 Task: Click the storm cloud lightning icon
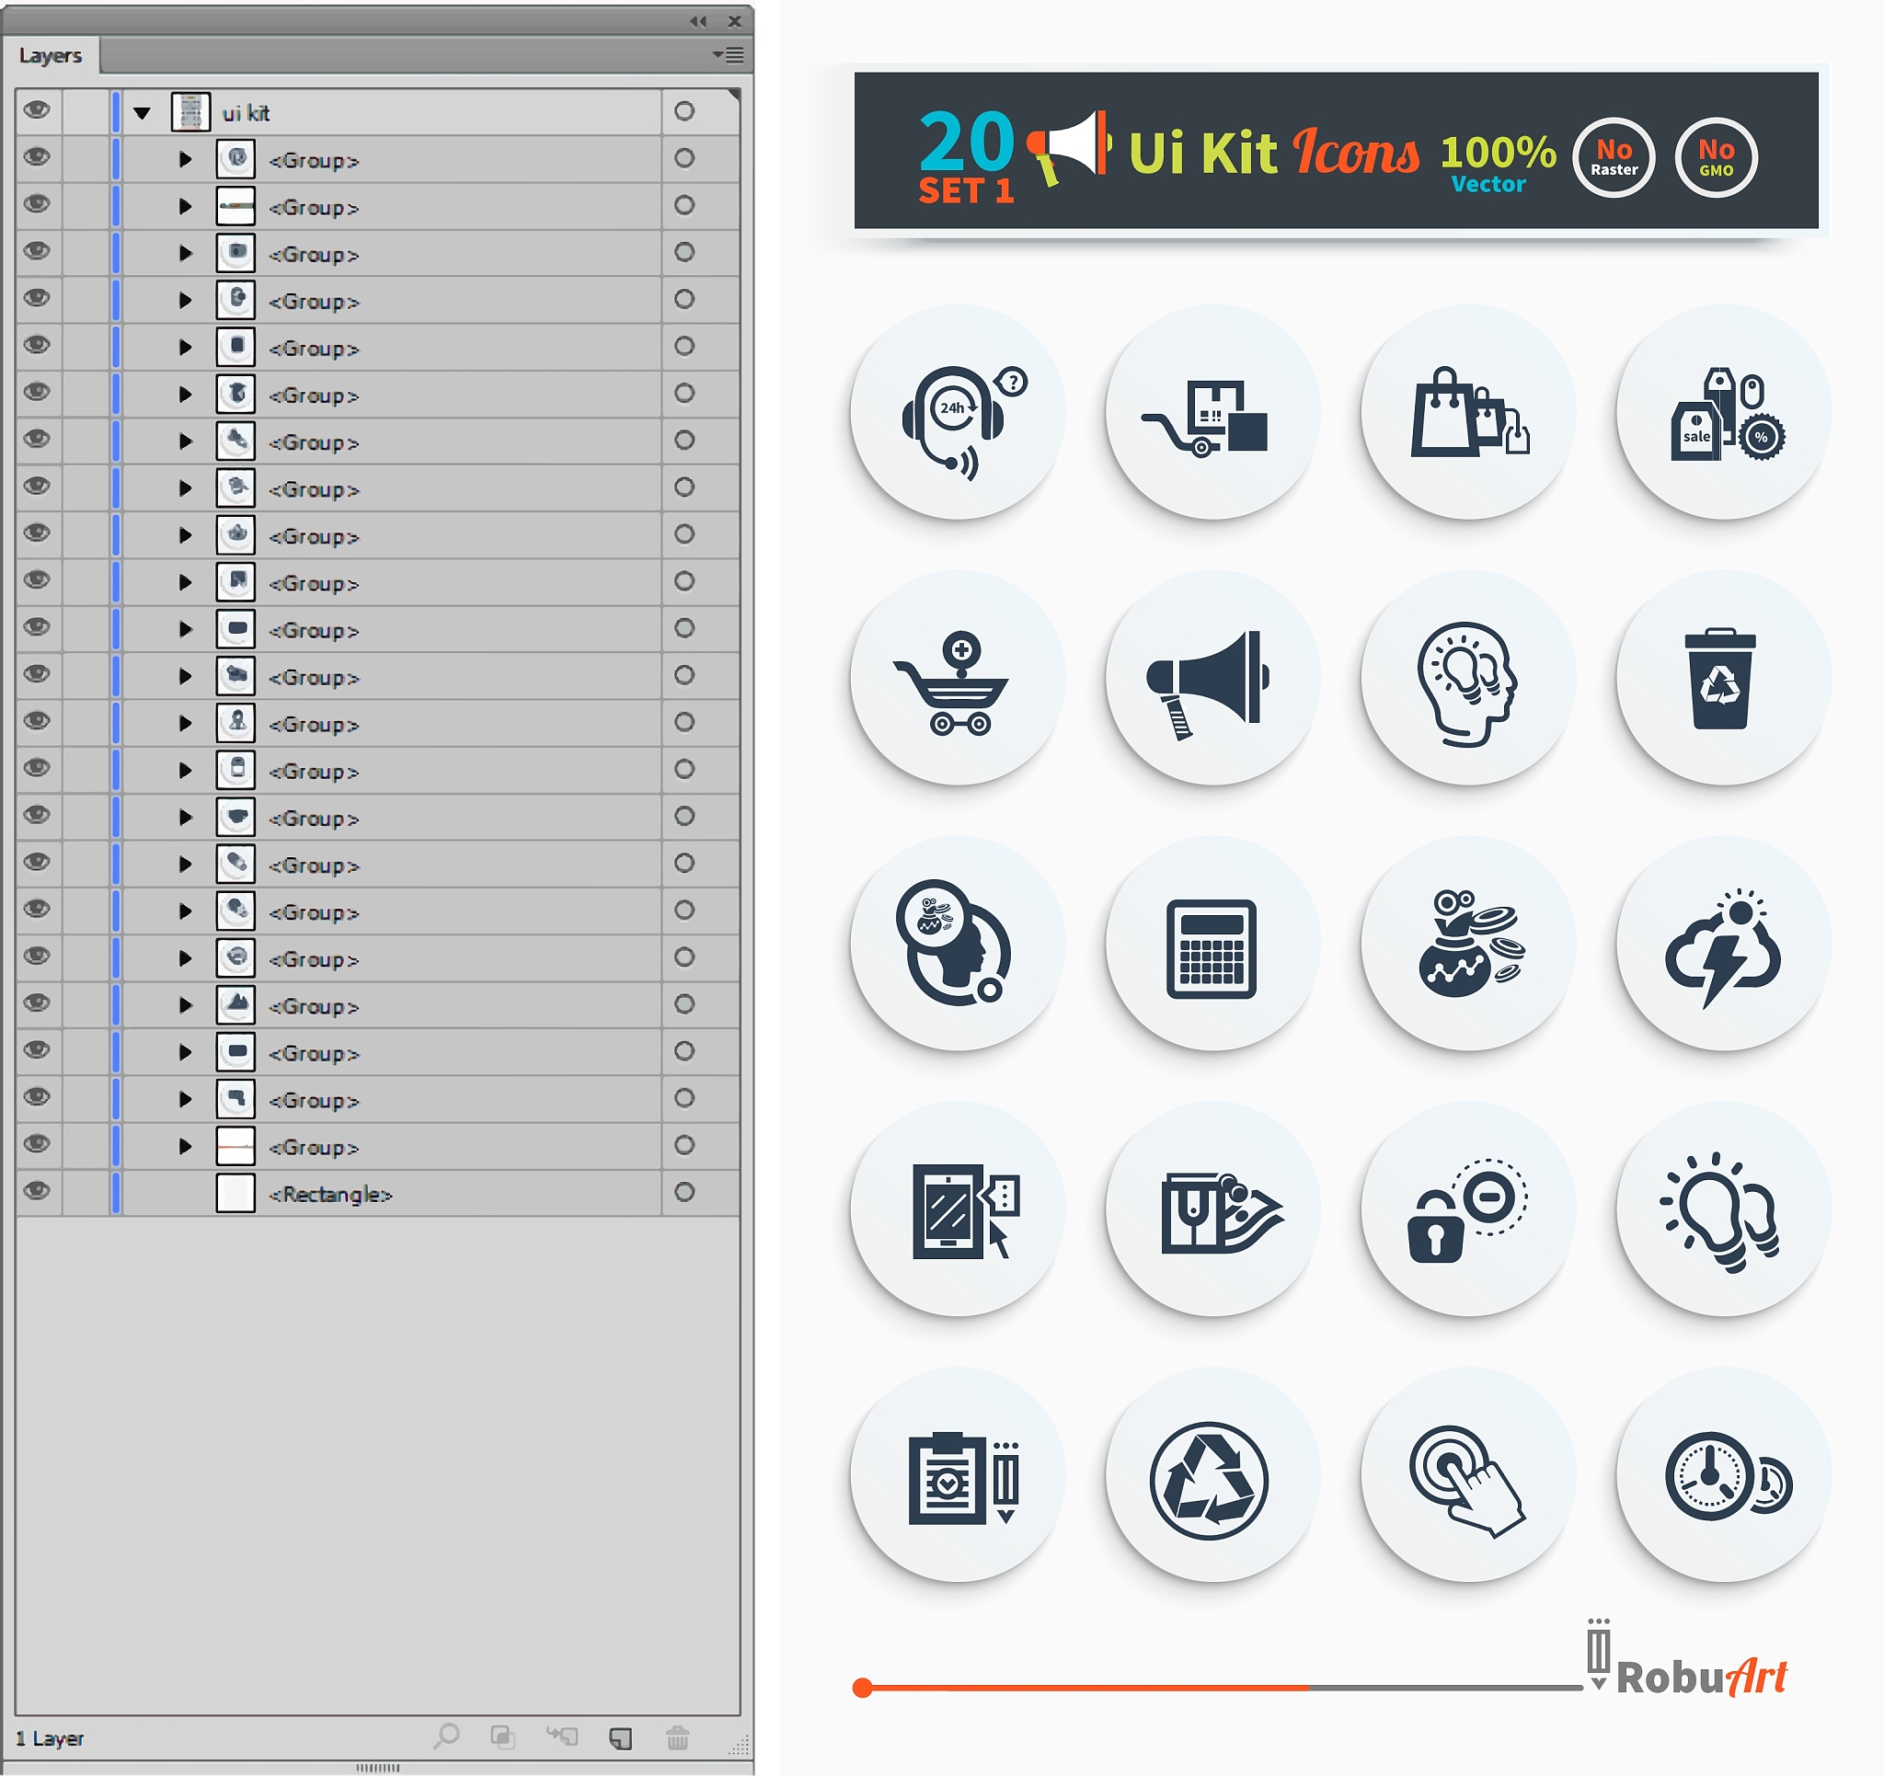tap(1723, 948)
